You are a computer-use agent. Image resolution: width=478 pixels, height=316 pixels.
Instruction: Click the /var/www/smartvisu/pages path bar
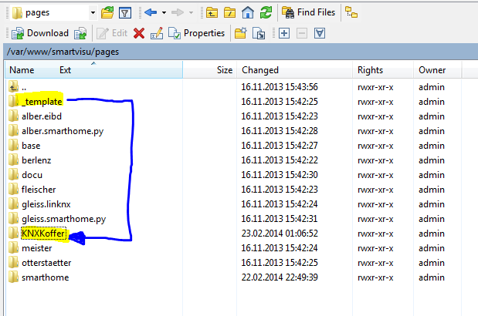[x=240, y=52]
